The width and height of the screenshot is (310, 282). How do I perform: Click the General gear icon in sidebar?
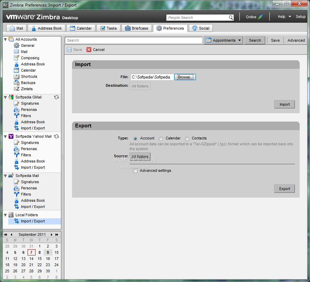[17, 45]
